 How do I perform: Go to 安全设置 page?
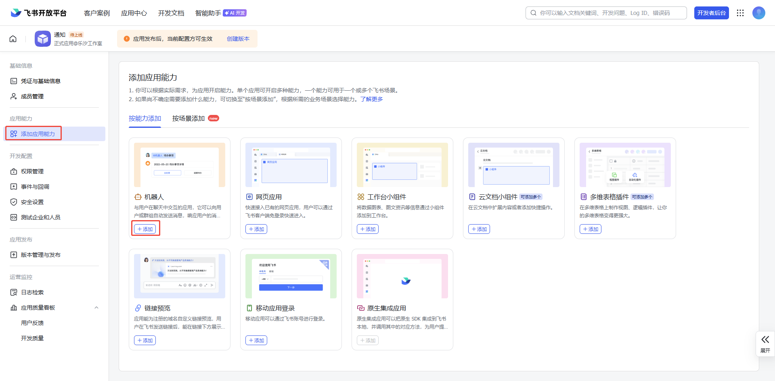coord(32,202)
